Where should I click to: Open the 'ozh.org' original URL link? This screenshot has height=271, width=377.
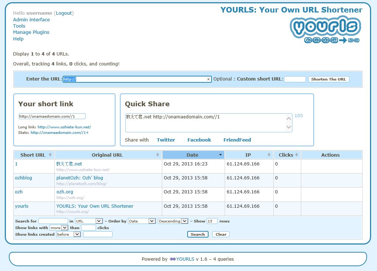[x=65, y=192]
